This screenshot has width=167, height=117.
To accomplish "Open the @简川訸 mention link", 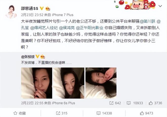I will pyautogui.click(x=148, y=22).
